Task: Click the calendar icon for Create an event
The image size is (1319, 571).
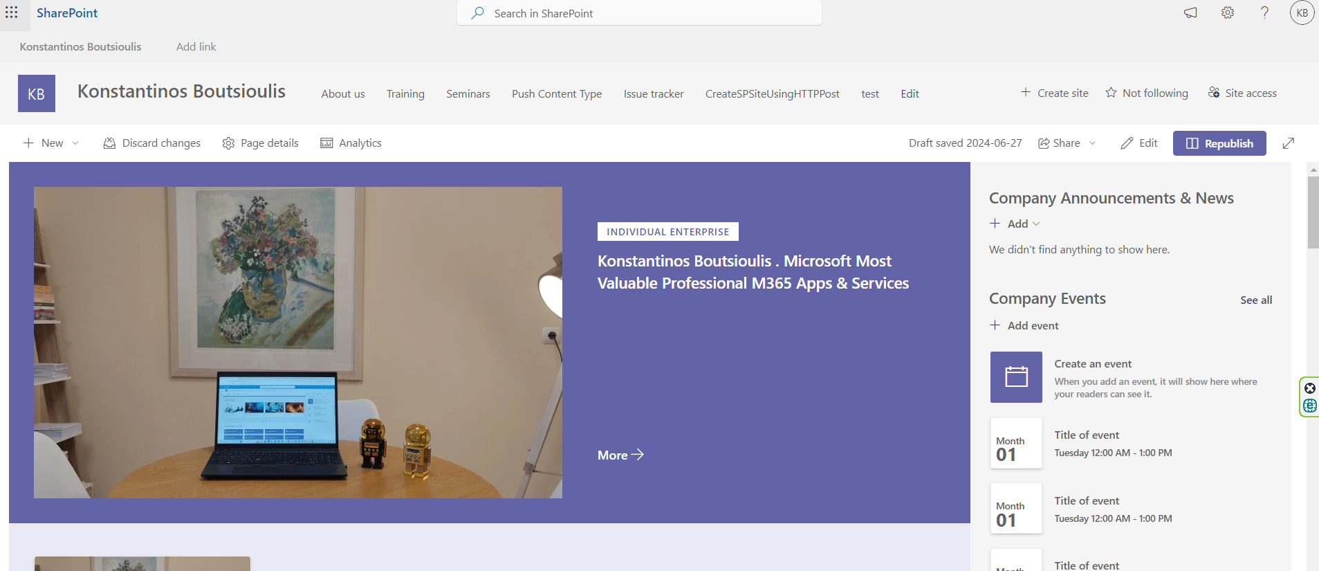Action: (1015, 377)
